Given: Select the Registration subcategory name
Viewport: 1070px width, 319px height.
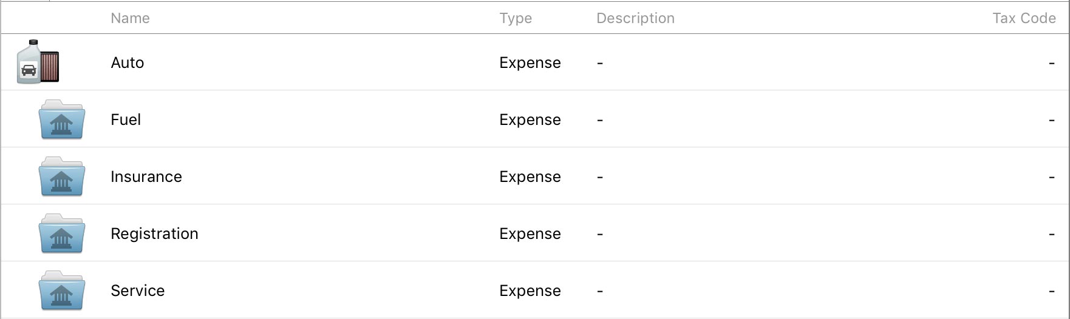Looking at the screenshot, I should coord(154,234).
